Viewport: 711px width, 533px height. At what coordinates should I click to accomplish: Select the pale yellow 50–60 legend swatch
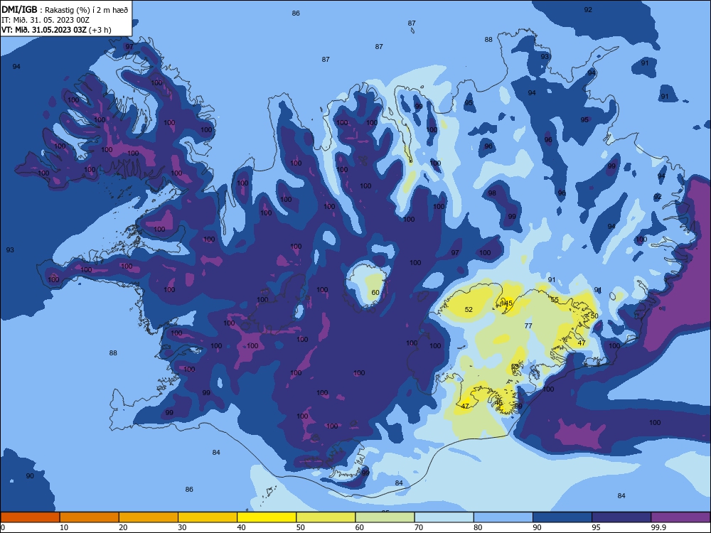[x=326, y=517]
